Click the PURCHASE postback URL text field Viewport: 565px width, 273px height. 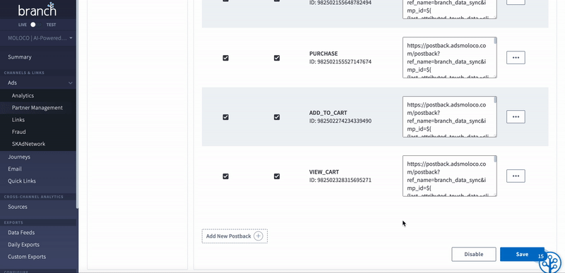pos(449,58)
